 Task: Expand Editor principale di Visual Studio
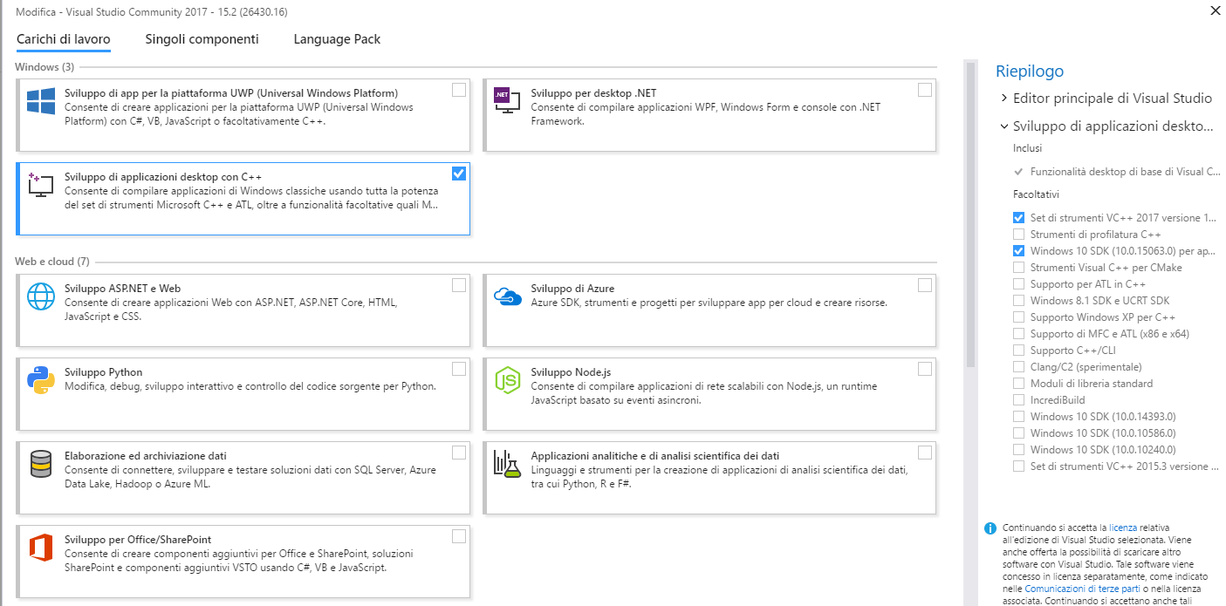pyautogui.click(x=1004, y=98)
